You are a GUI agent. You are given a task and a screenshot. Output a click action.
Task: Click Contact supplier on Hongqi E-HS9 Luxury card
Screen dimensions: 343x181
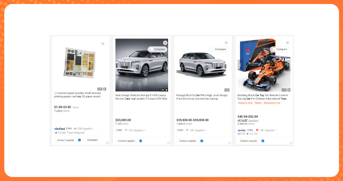(126, 141)
